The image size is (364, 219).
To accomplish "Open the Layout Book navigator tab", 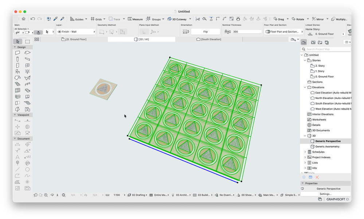I will pyautogui.click(x=320, y=43).
